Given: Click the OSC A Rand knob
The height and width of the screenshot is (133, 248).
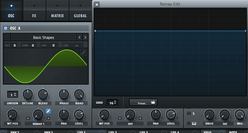Looking at the screenshot, I should pyautogui.click(x=79, y=94).
